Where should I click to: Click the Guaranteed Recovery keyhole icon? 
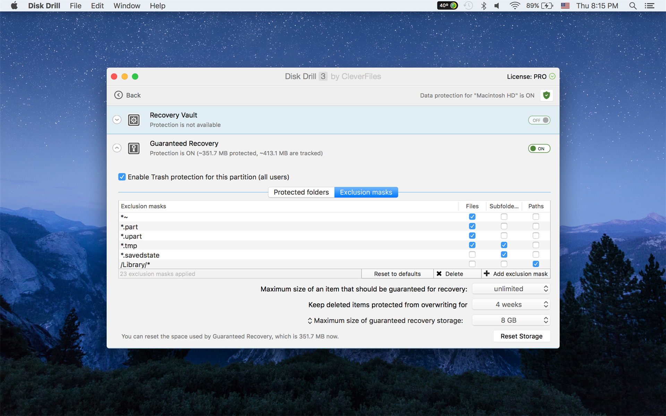tap(134, 148)
